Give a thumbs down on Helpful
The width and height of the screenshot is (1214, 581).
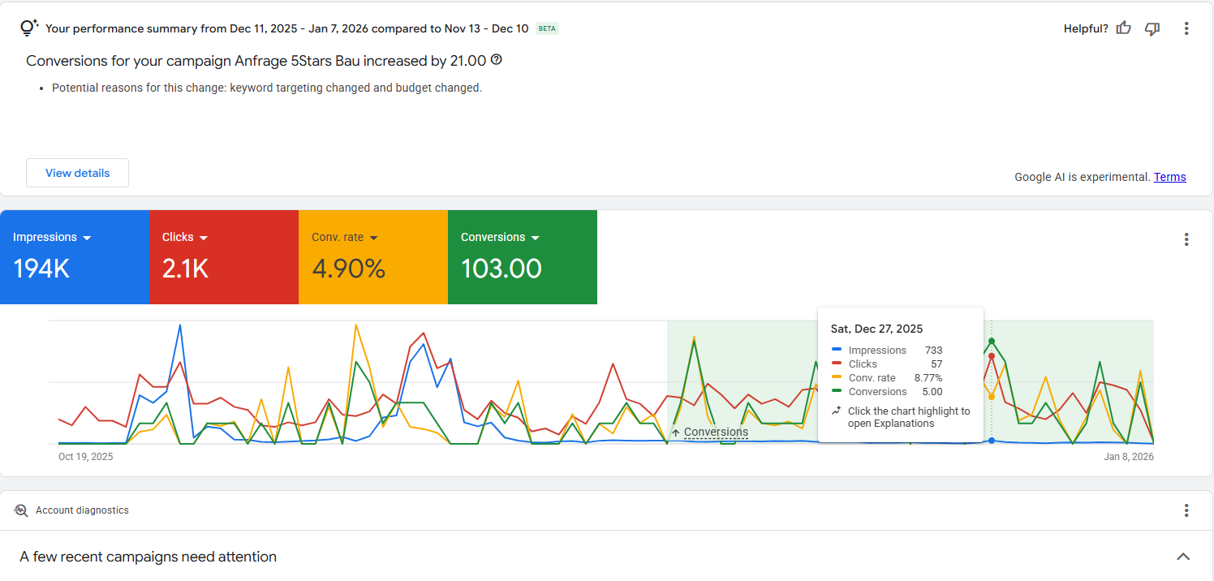click(x=1152, y=28)
